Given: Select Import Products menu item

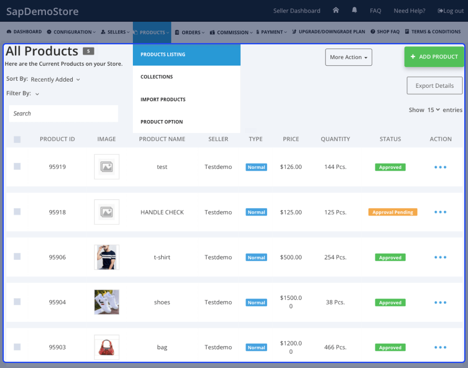Looking at the screenshot, I should tap(163, 99).
